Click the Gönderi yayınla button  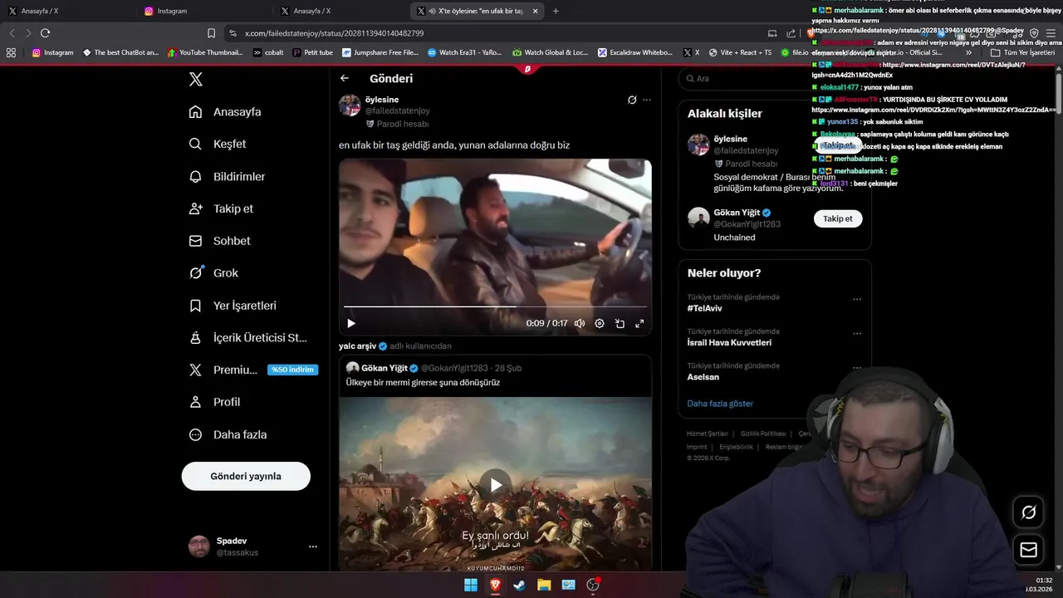246,476
